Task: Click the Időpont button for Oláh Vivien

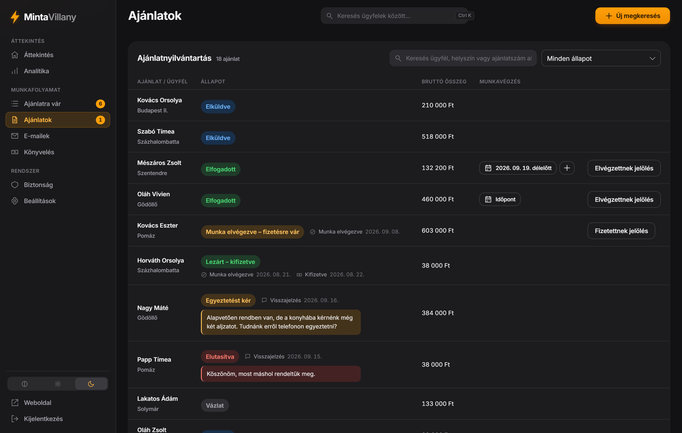Action: (500, 199)
